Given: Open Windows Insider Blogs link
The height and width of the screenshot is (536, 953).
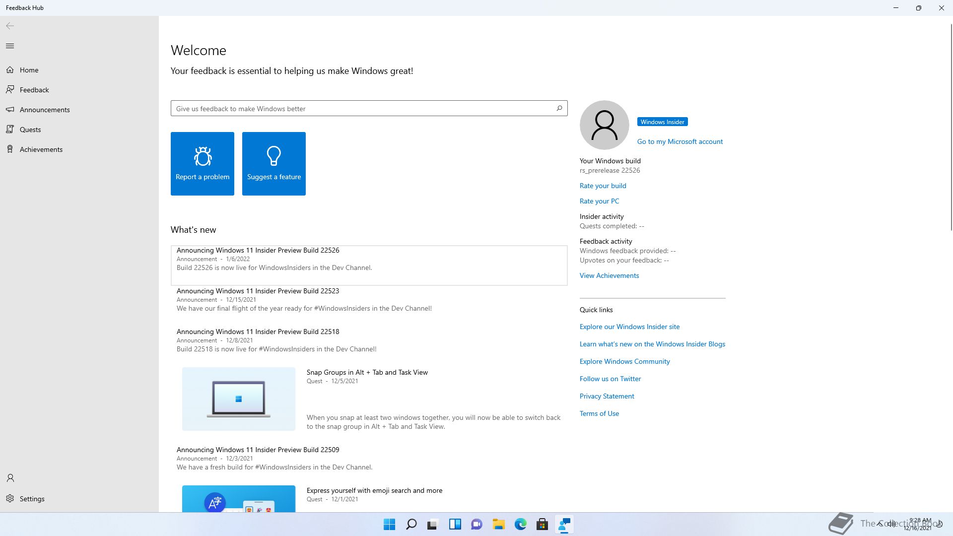Looking at the screenshot, I should coord(652,344).
